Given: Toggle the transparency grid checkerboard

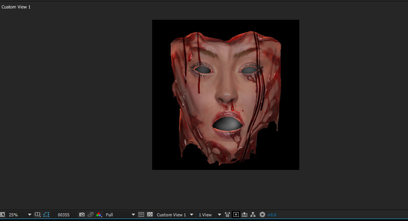Looking at the screenshot, I should pos(150,215).
